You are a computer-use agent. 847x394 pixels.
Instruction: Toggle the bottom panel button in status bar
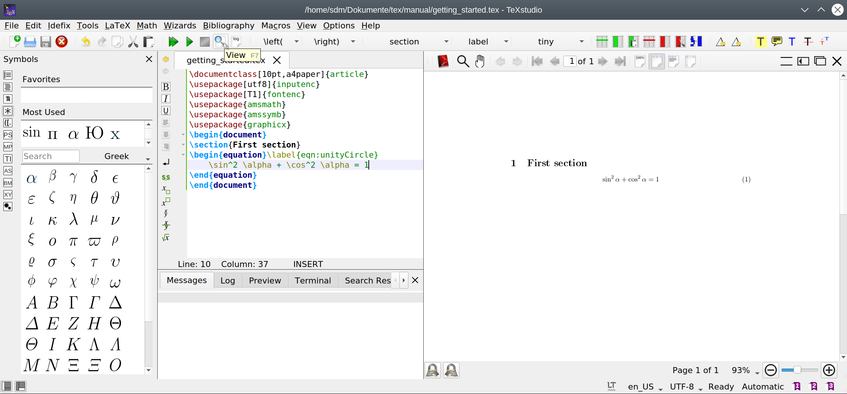(x=21, y=386)
